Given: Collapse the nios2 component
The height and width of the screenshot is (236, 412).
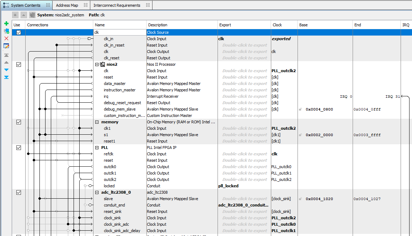Looking at the screenshot, I should point(97,64).
